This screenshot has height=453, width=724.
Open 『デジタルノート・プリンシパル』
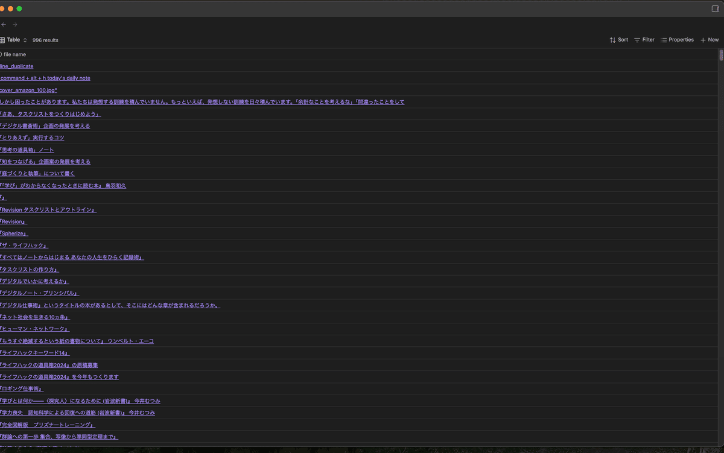pos(40,293)
